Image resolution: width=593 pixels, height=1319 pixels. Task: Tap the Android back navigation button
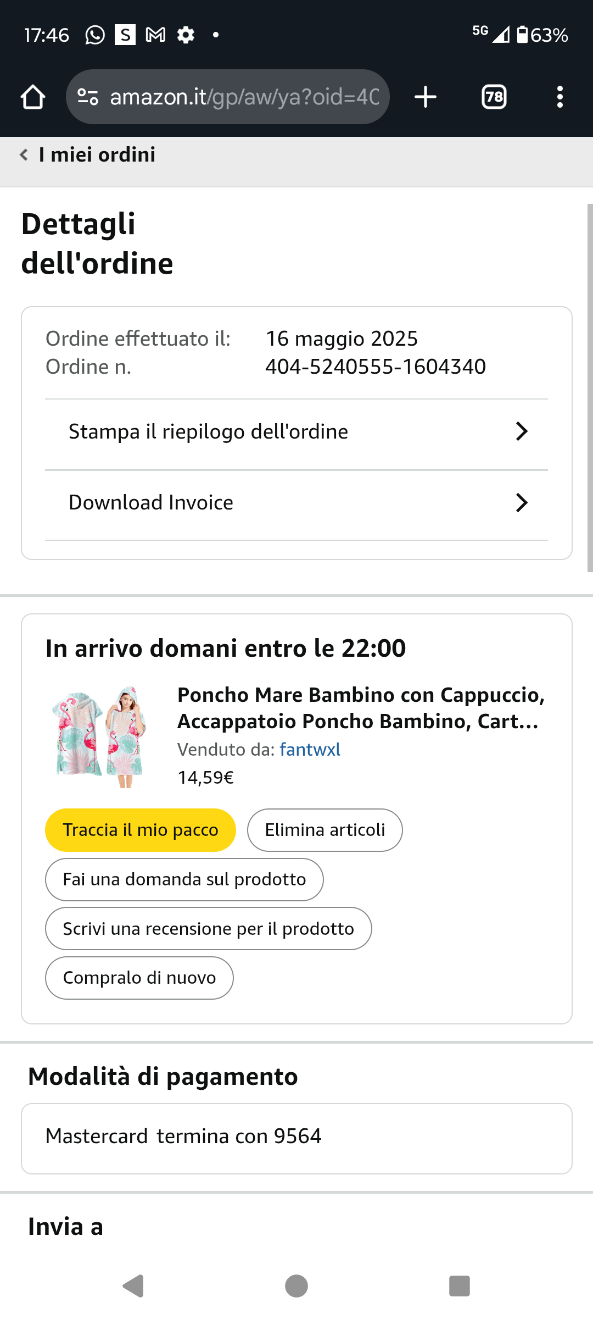[x=133, y=1286]
